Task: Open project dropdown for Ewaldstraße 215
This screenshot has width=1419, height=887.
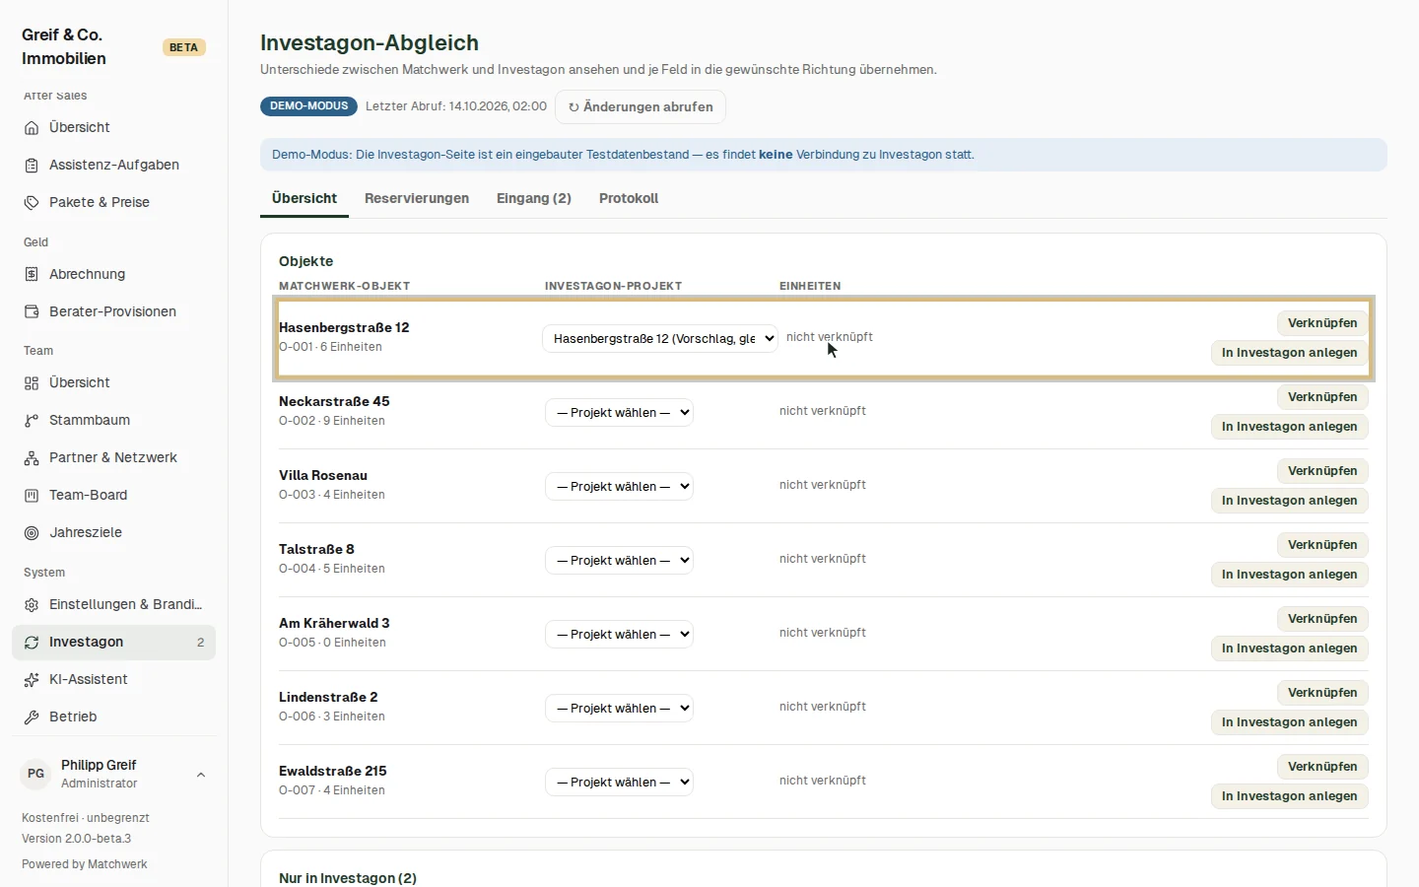Action: (619, 783)
